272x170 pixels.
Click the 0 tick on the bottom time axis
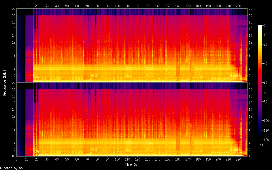[x=16, y=159]
